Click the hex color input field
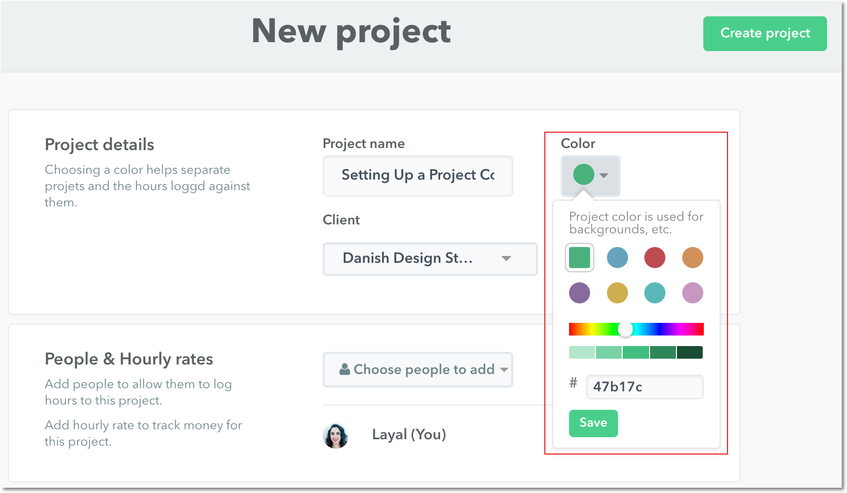This screenshot has height=493, width=847. point(645,387)
